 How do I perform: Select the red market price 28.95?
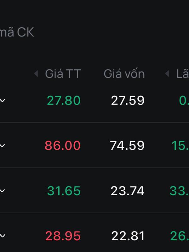click(x=63, y=236)
